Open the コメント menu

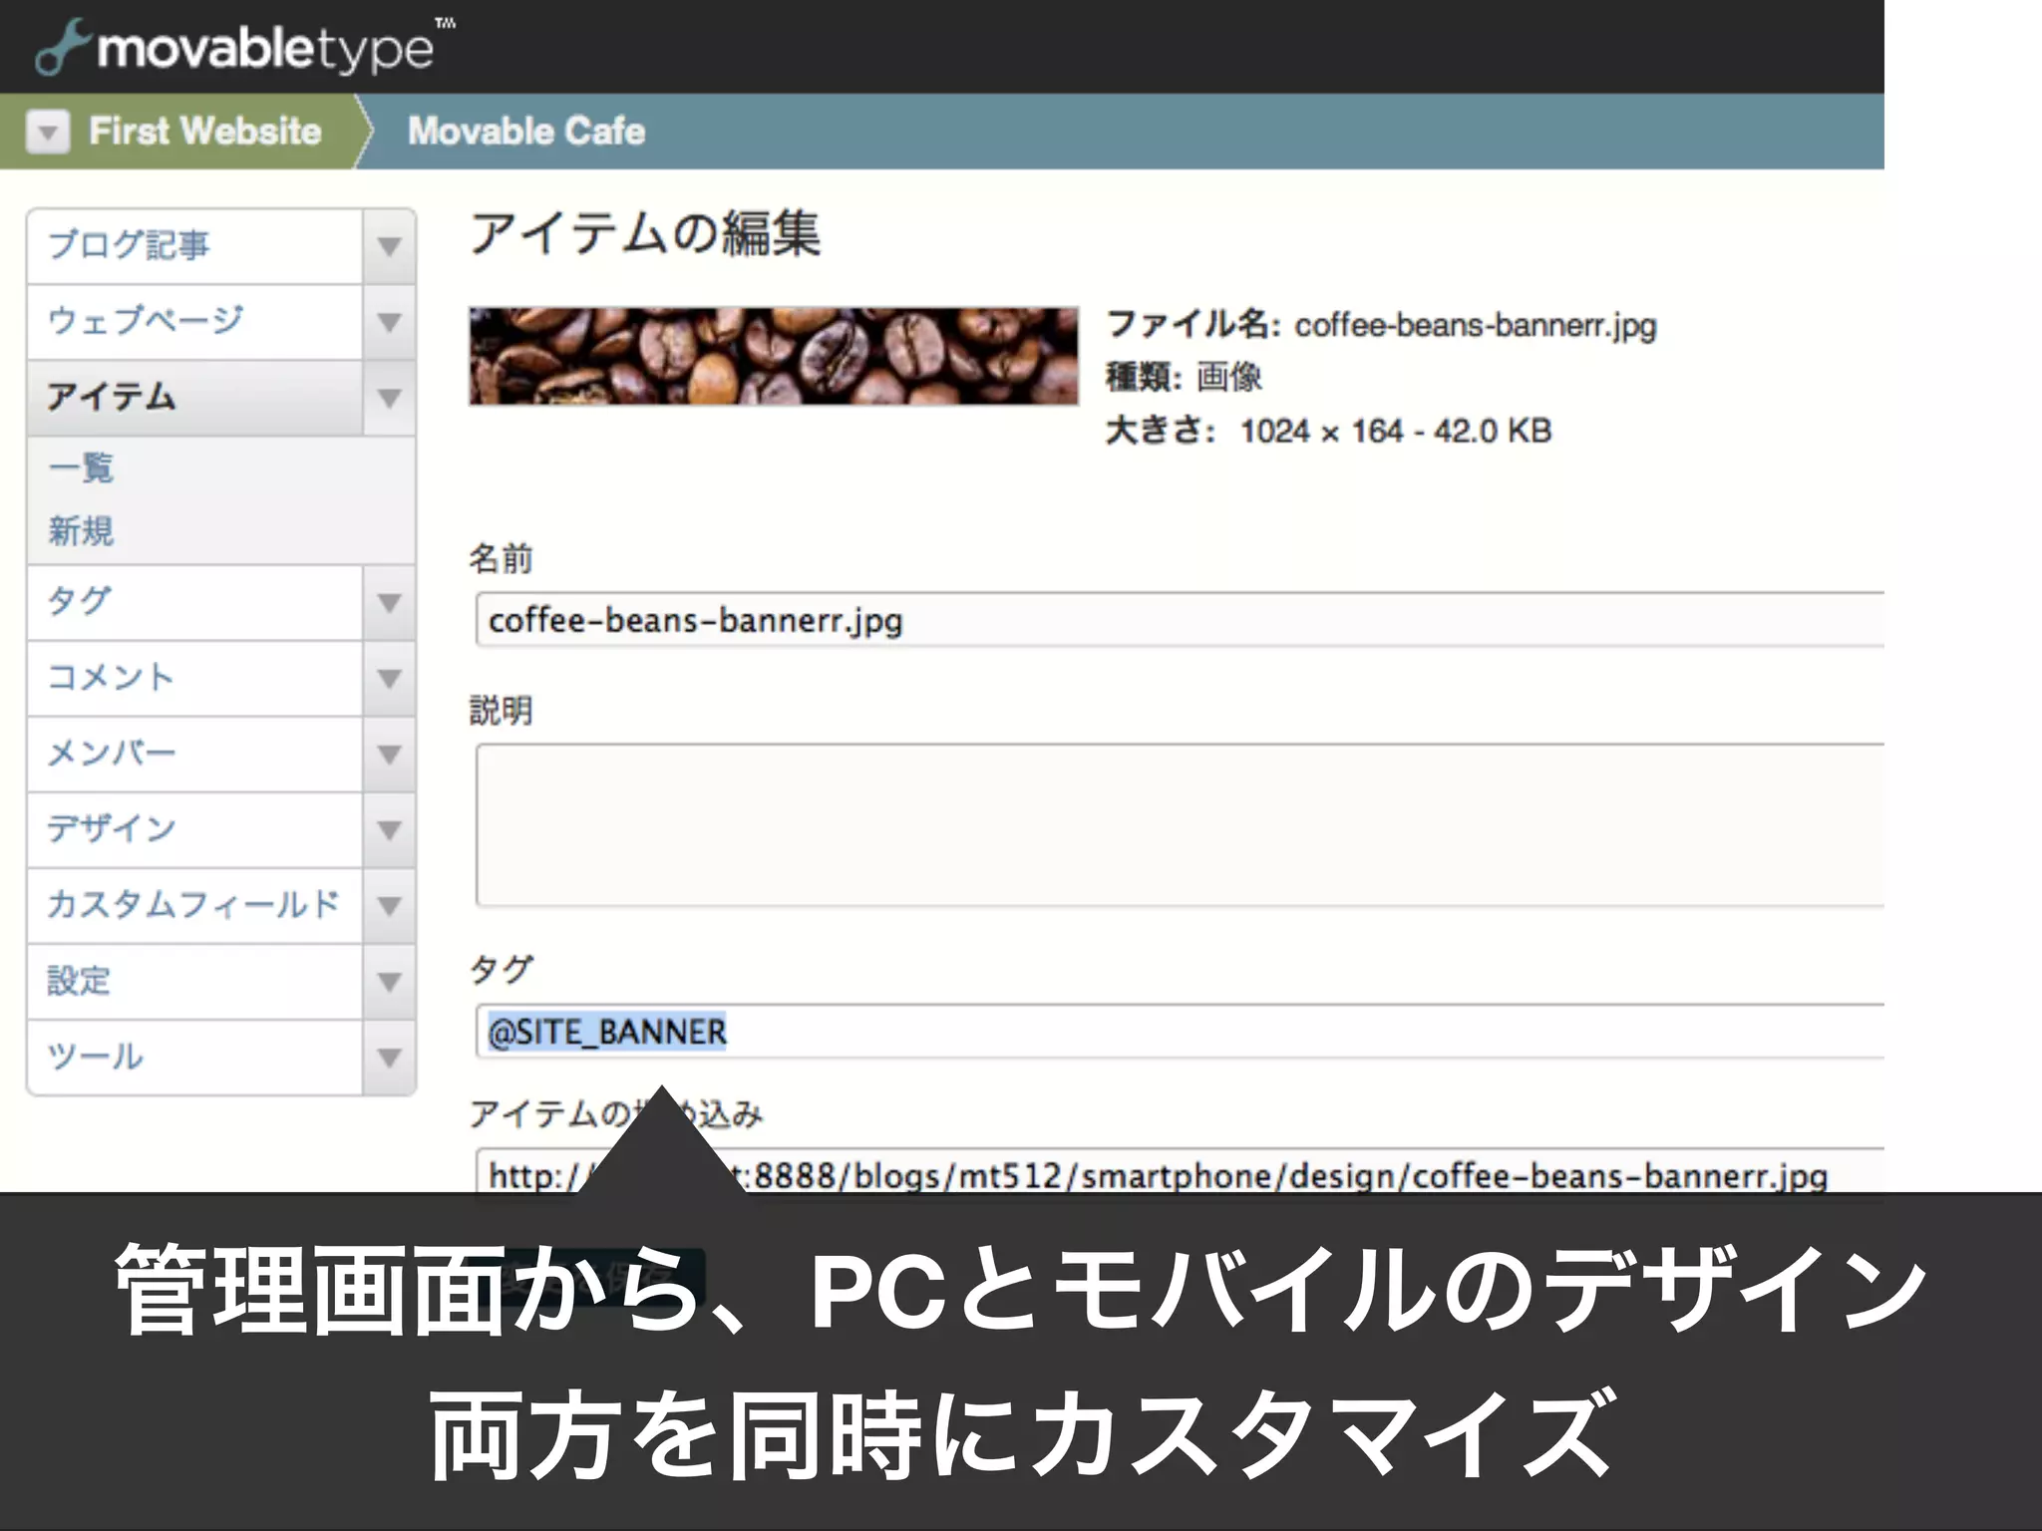pos(194,678)
